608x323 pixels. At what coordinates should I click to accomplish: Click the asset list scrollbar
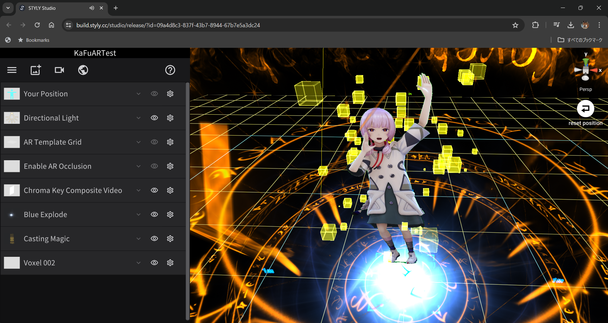pos(187,201)
